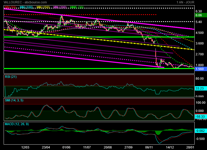207x150 pixels.
Task: Click the 28/01 date on time axis
Action: coord(190,147)
